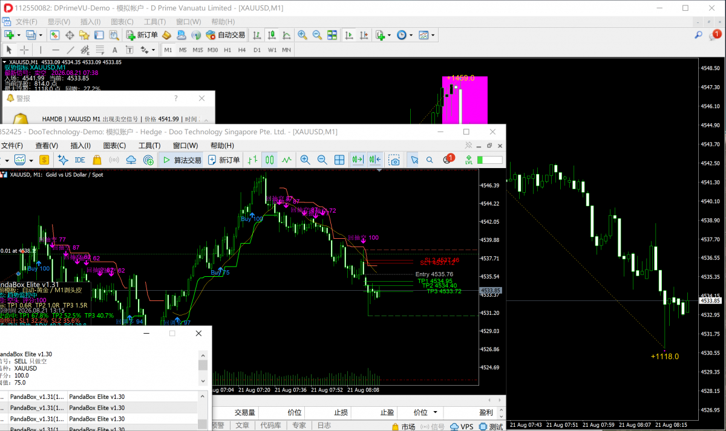This screenshot has height=431, width=726.
Task: Open VPS cloud icon in Doo toolbar
Action: coord(131,160)
